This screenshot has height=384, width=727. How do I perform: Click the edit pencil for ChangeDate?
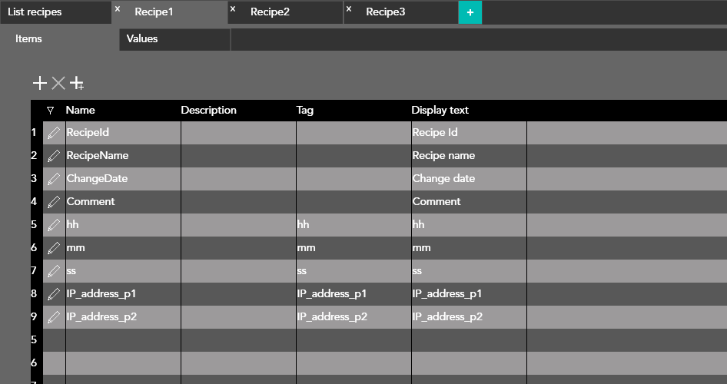tap(53, 179)
